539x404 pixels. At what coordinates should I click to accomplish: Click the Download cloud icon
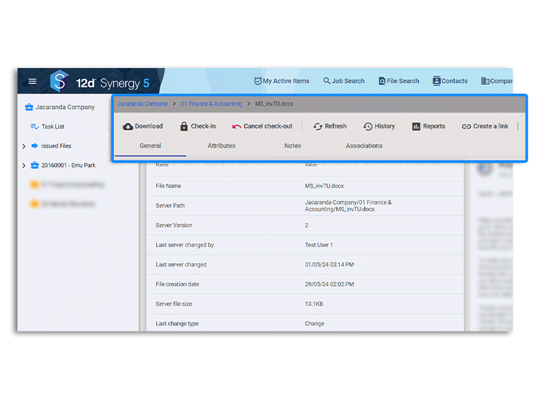click(128, 127)
